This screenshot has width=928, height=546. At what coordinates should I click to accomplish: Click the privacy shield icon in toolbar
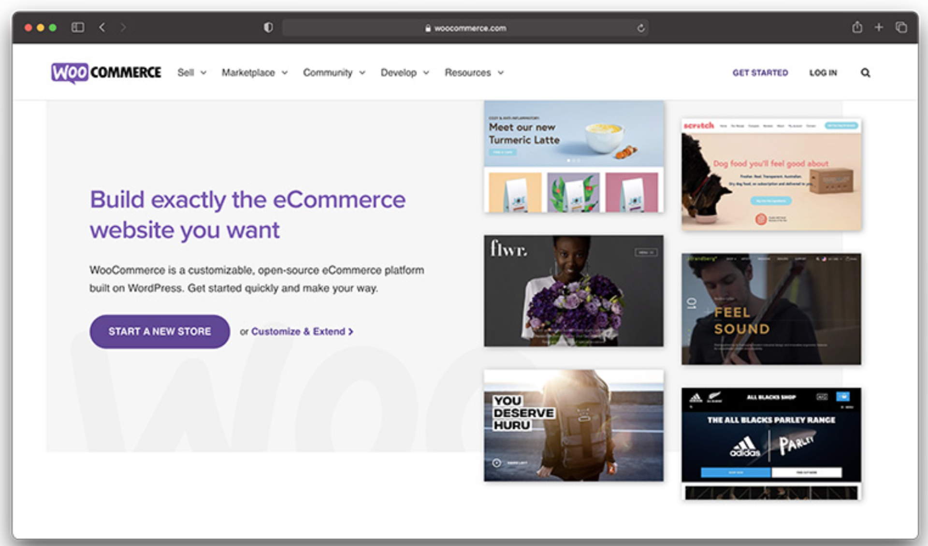[x=268, y=28]
